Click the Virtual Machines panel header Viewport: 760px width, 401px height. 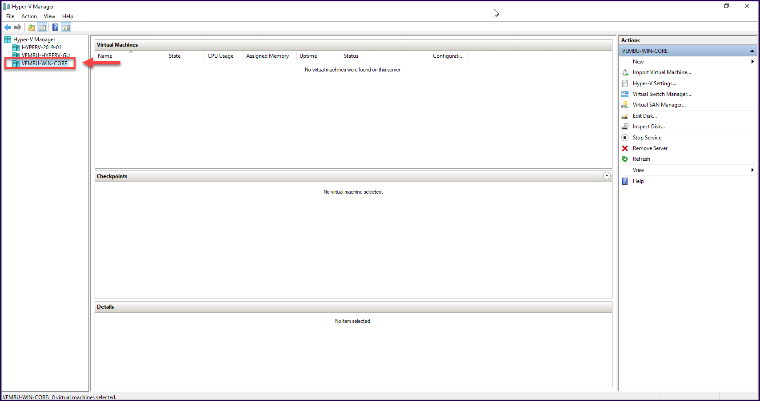point(353,45)
